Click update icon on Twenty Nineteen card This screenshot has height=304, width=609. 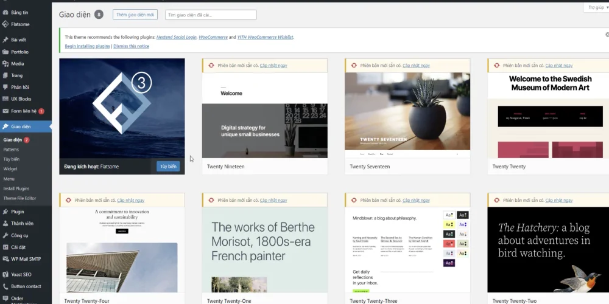click(211, 66)
